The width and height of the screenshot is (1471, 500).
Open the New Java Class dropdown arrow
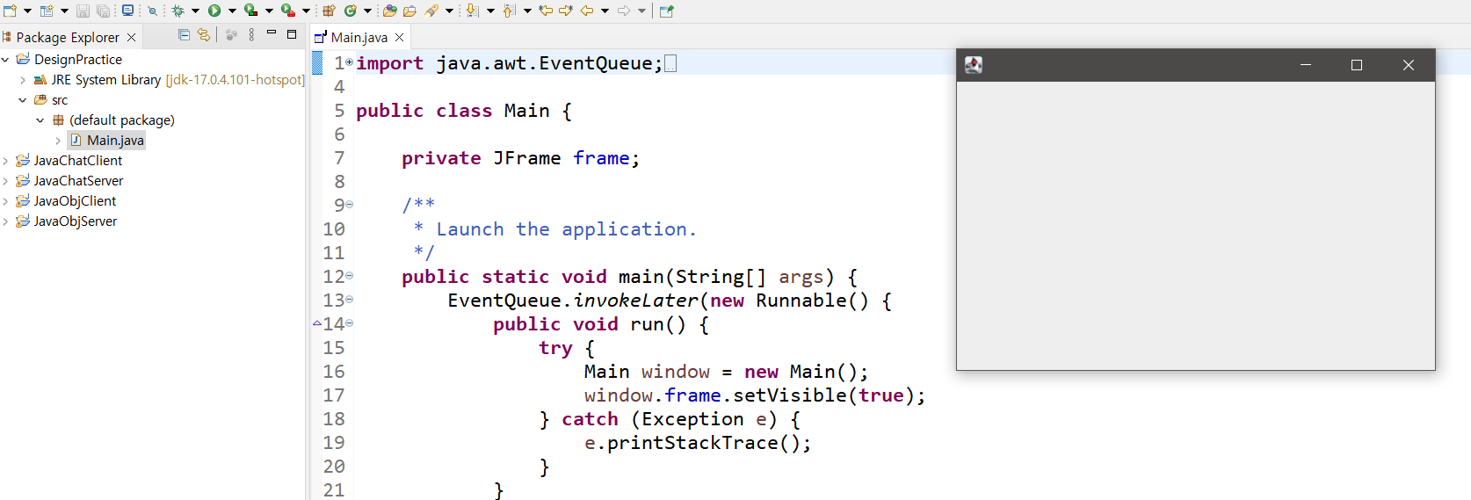pyautogui.click(x=367, y=11)
